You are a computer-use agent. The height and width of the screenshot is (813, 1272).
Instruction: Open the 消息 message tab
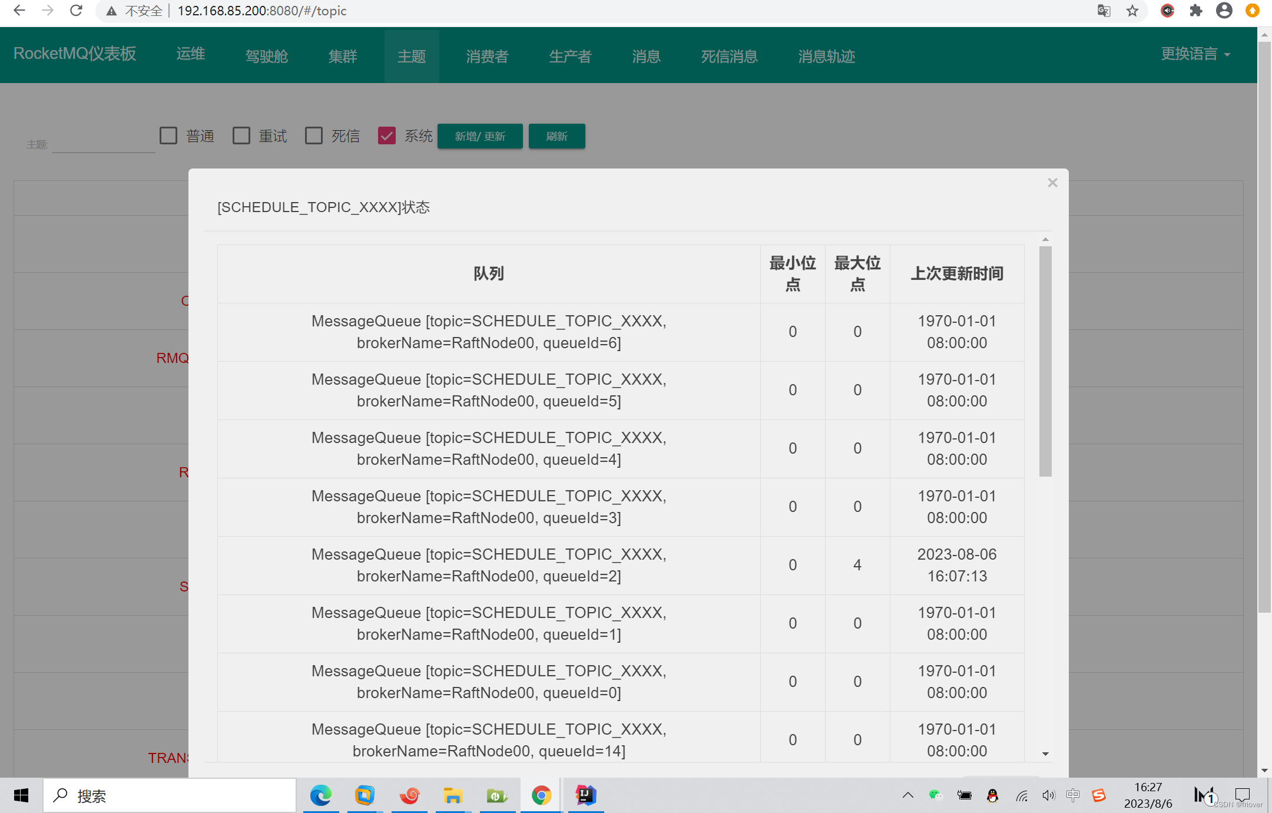click(x=647, y=57)
